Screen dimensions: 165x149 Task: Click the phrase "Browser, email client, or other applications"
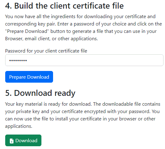(52, 39)
